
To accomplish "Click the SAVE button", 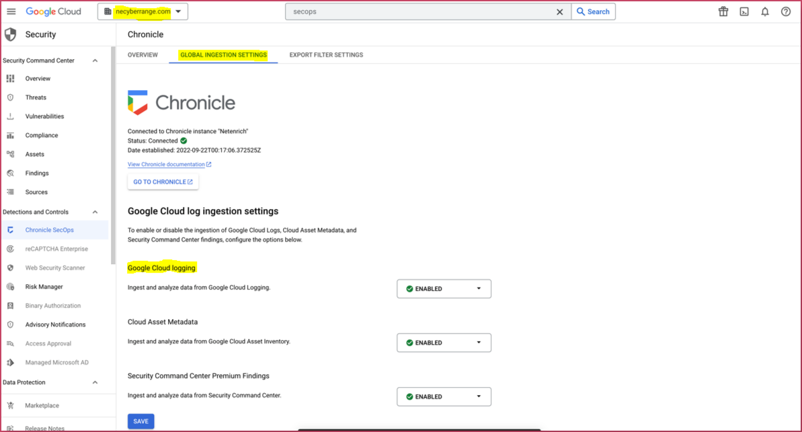I will [141, 421].
